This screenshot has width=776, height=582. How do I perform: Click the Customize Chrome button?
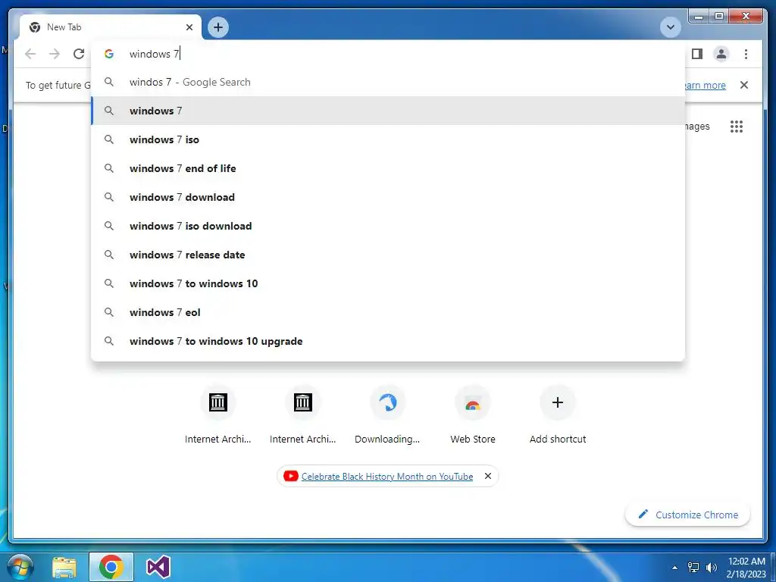(688, 515)
